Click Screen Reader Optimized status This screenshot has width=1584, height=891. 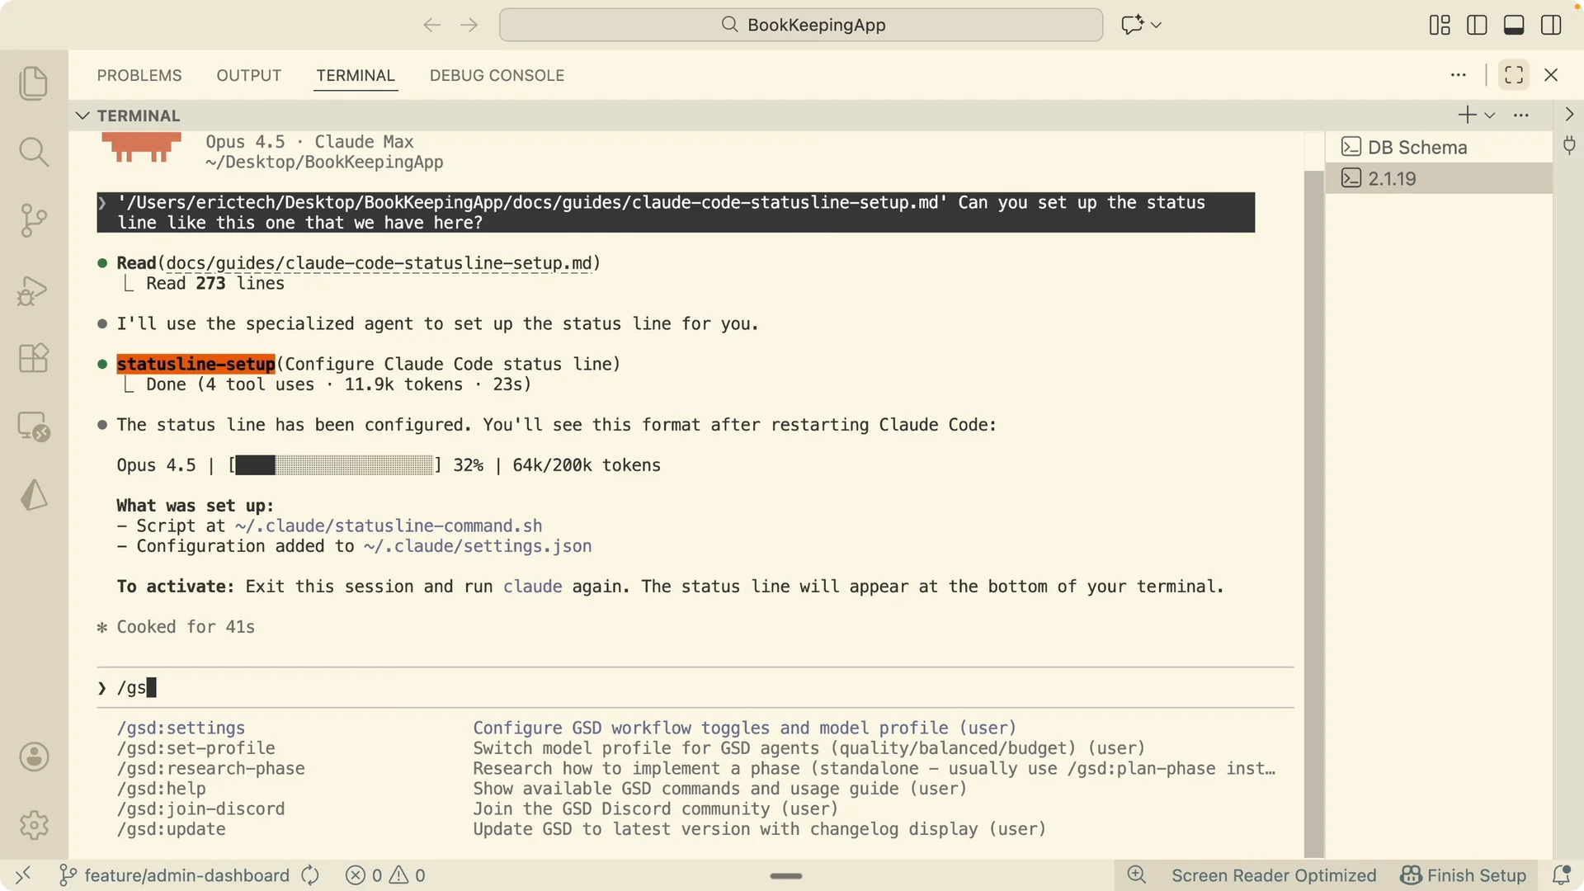[1274, 875]
